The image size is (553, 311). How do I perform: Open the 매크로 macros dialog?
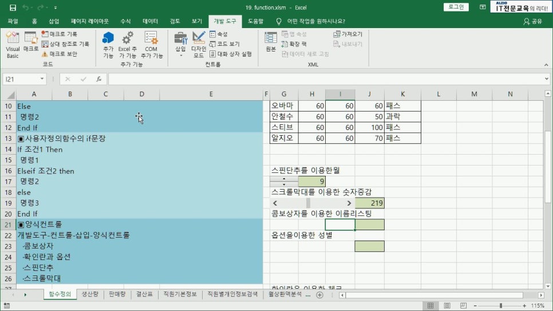coord(31,42)
